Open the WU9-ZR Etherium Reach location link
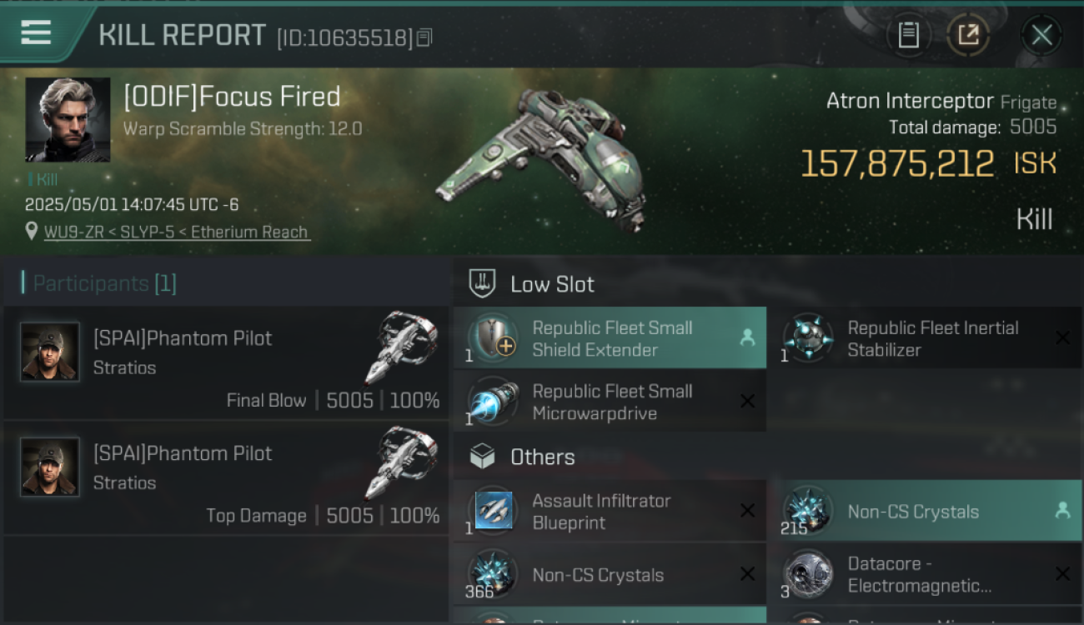This screenshot has width=1084, height=625. tap(177, 232)
